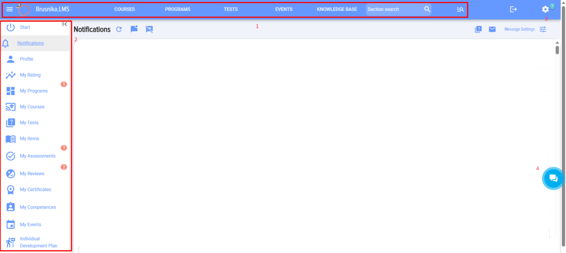Open My Certificates in sidebar
Viewport: 566px width, 253px height.
[x=35, y=190]
